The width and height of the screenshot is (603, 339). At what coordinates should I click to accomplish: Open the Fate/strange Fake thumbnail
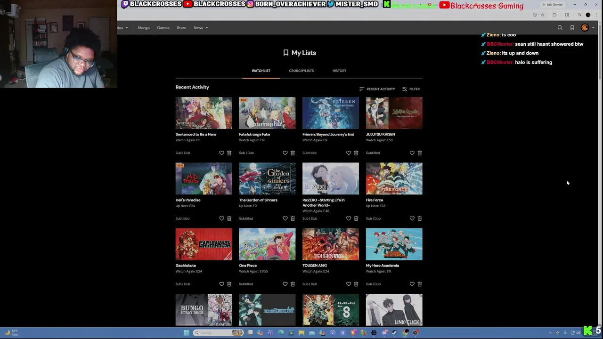tap(267, 113)
